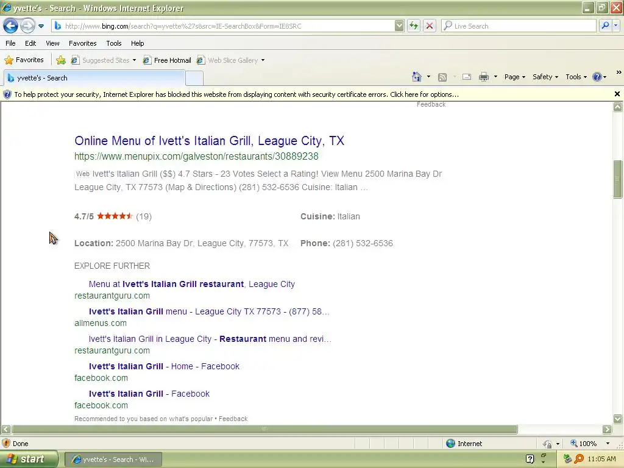Click the Refresh page icon
This screenshot has width=624, height=468.
point(414,26)
